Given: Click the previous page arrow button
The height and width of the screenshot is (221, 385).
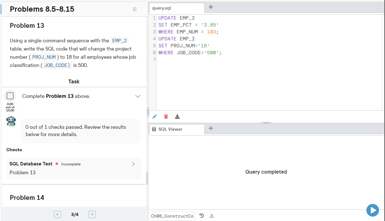Looking at the screenshot, I should pos(57,214).
